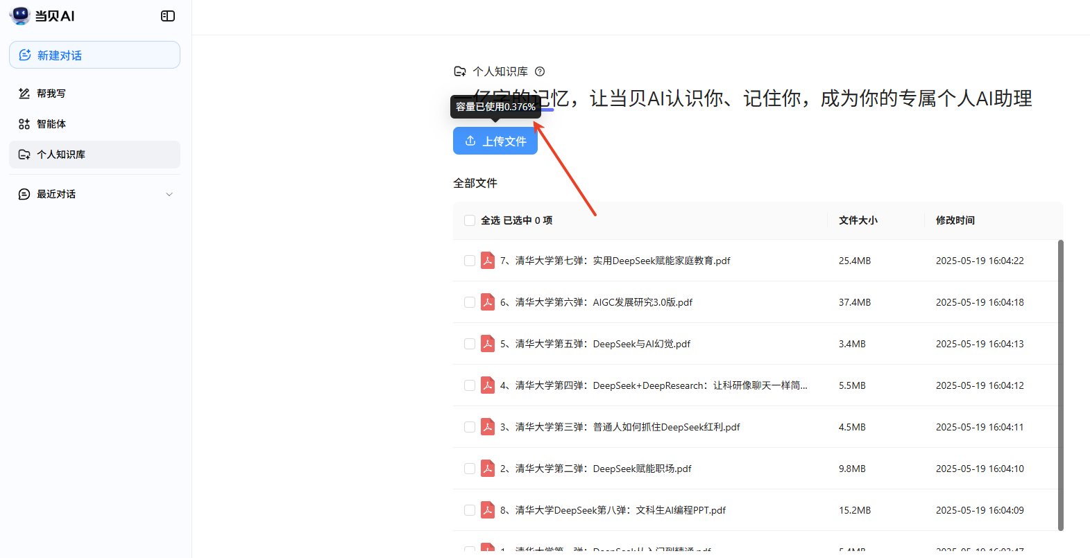Check the box for 第二弹 DeepSeek赋能职场.pdf
The width and height of the screenshot is (1090, 558).
coord(470,469)
